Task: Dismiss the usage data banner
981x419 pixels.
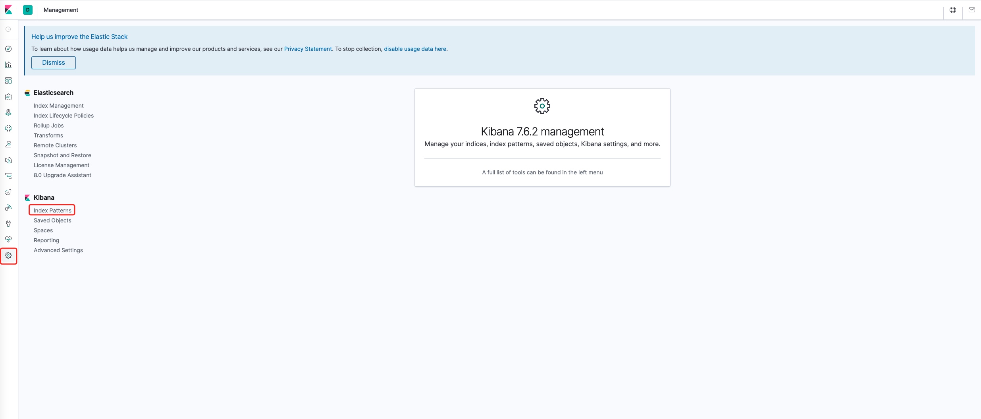Action: point(54,63)
